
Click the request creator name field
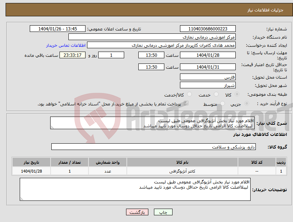pos(161,45)
